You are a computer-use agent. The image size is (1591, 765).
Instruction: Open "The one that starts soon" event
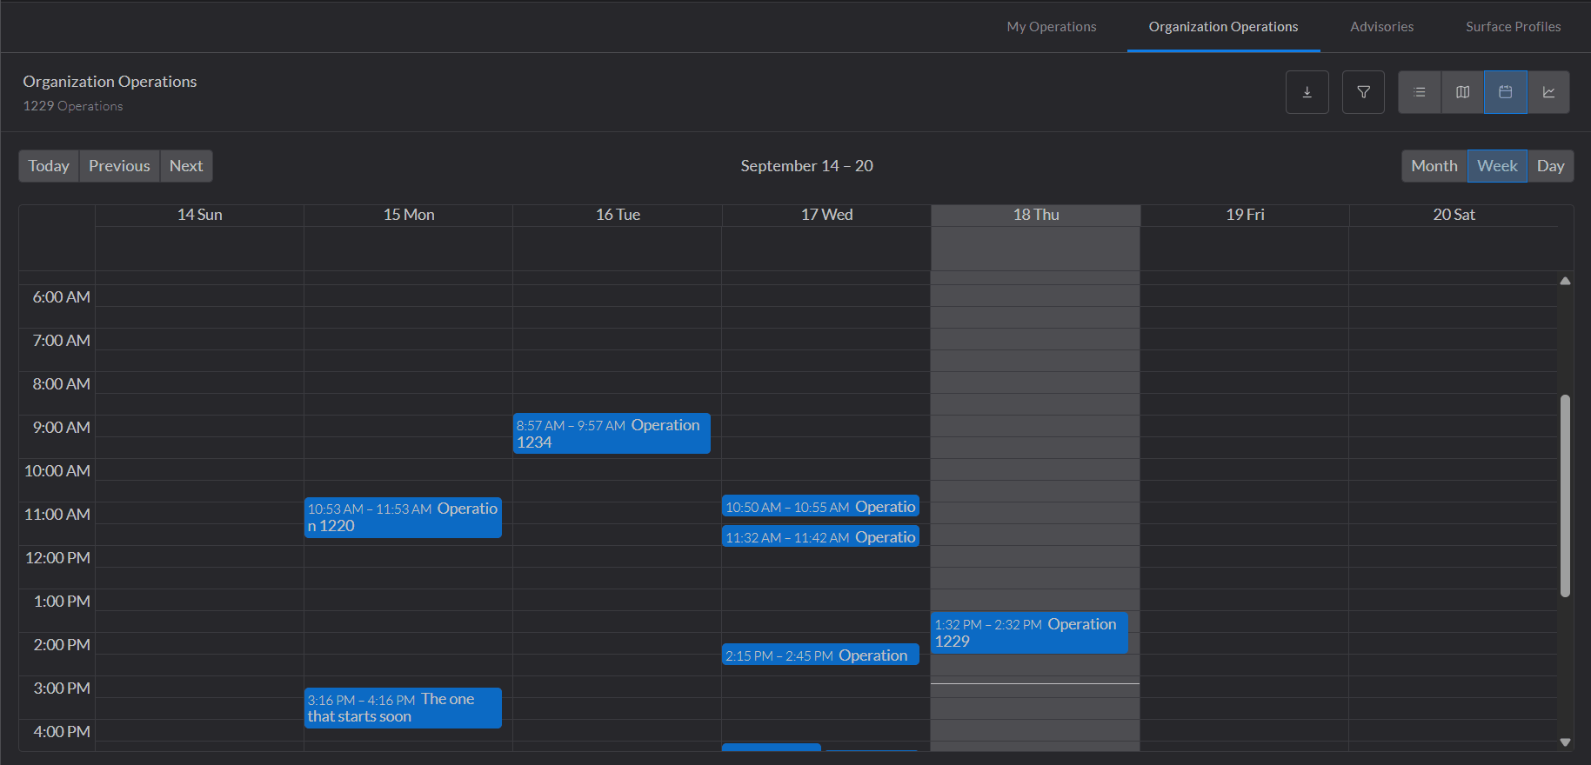[403, 708]
